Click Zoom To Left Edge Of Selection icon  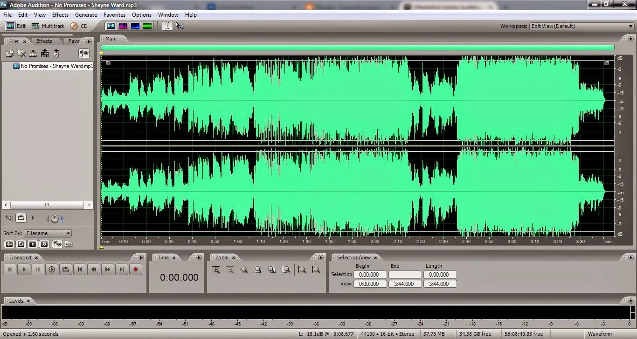click(272, 269)
